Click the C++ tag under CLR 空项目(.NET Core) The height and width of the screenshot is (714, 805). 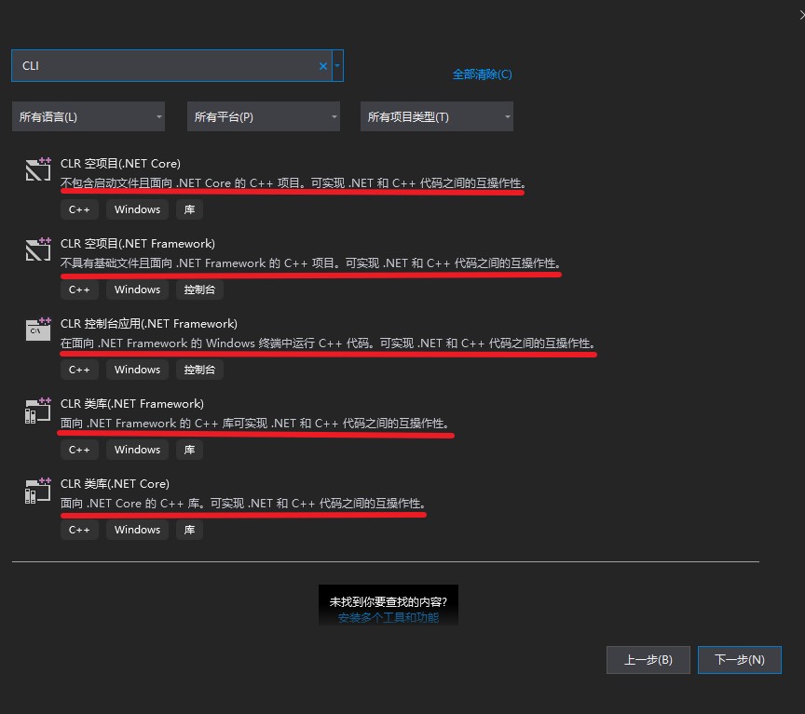(x=79, y=209)
